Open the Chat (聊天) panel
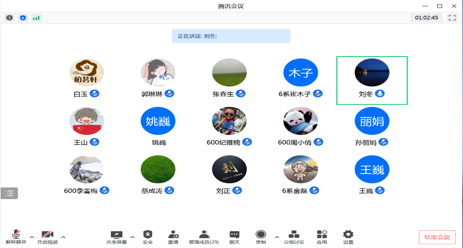This screenshot has height=248, width=463. 234,237
